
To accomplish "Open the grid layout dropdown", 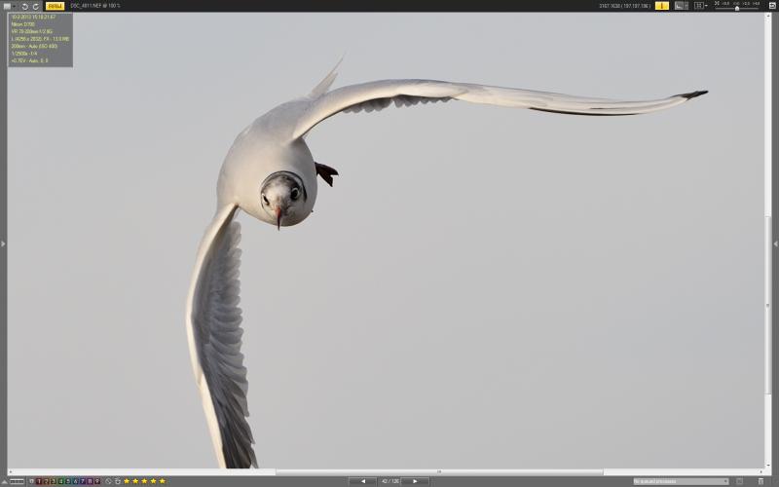I will pyautogui.click(x=701, y=6).
